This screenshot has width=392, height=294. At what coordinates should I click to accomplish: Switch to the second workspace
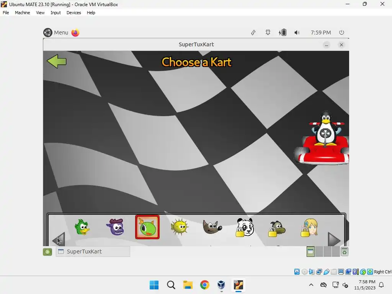coord(319,252)
